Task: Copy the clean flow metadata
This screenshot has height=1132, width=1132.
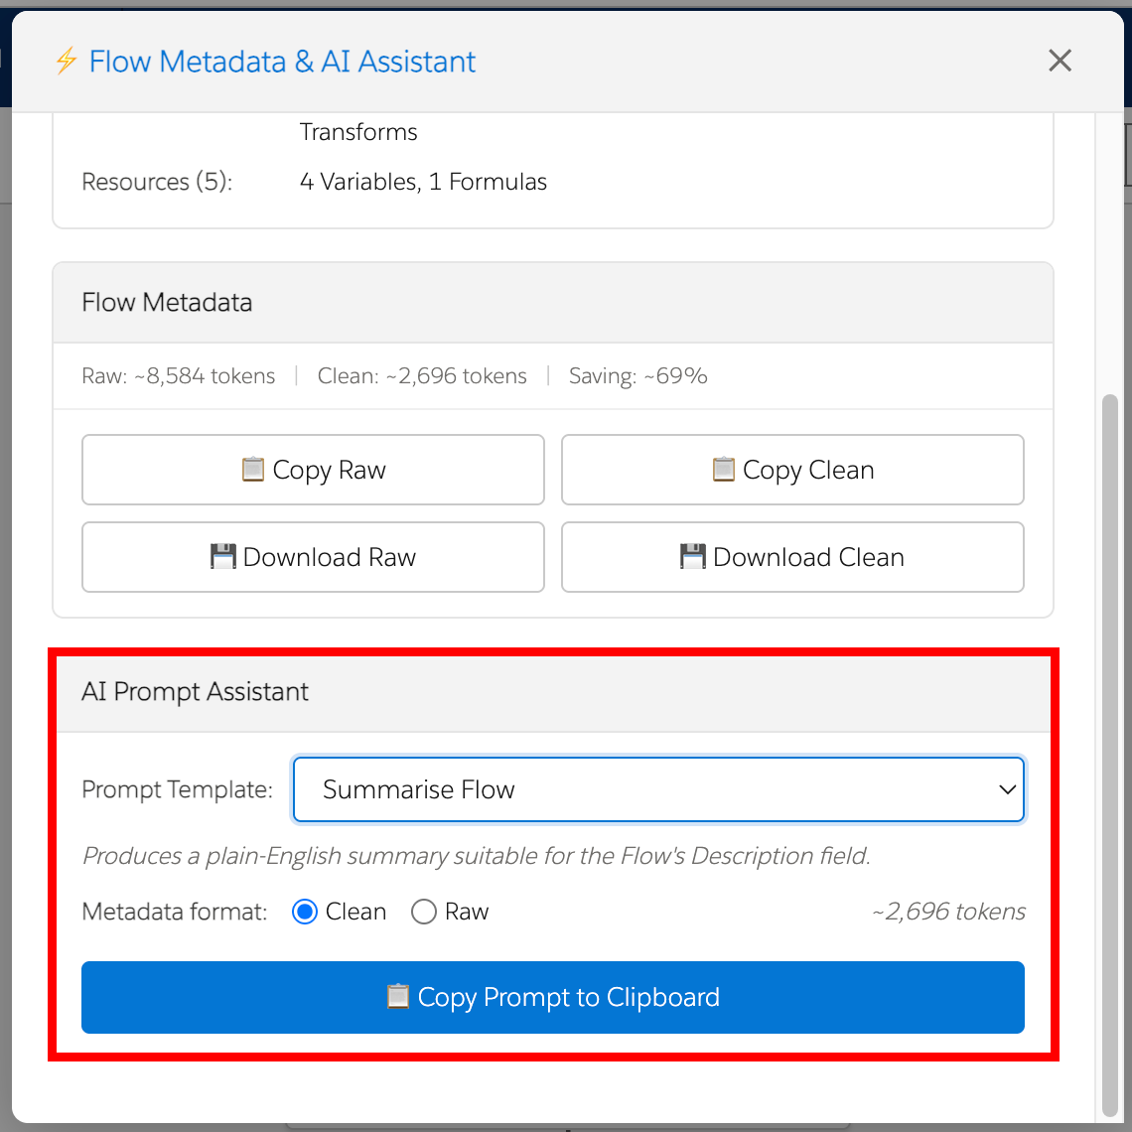Action: (x=791, y=469)
